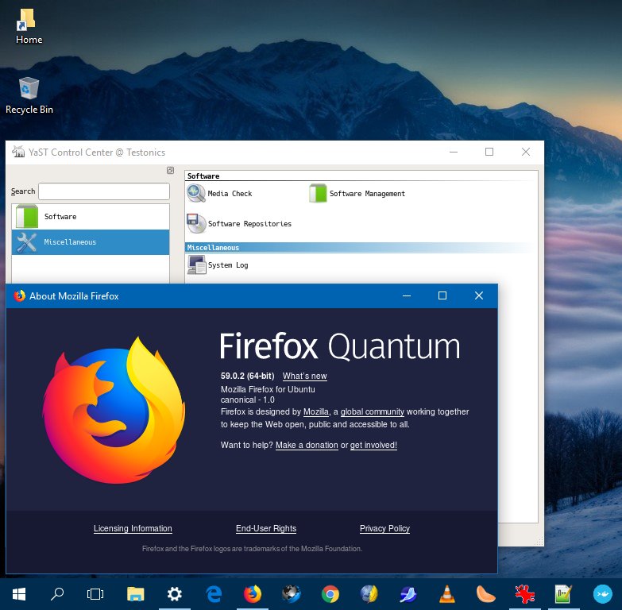Image resolution: width=622 pixels, height=610 pixels.
Task: Close the YaST Control Center window
Action: pyautogui.click(x=526, y=152)
